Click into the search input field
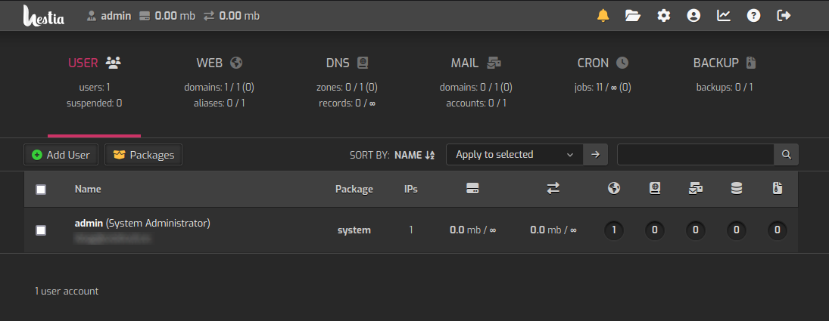829x321 pixels. 695,154
